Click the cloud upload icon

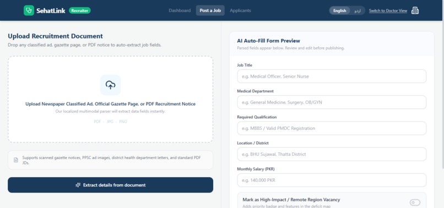pos(110,85)
